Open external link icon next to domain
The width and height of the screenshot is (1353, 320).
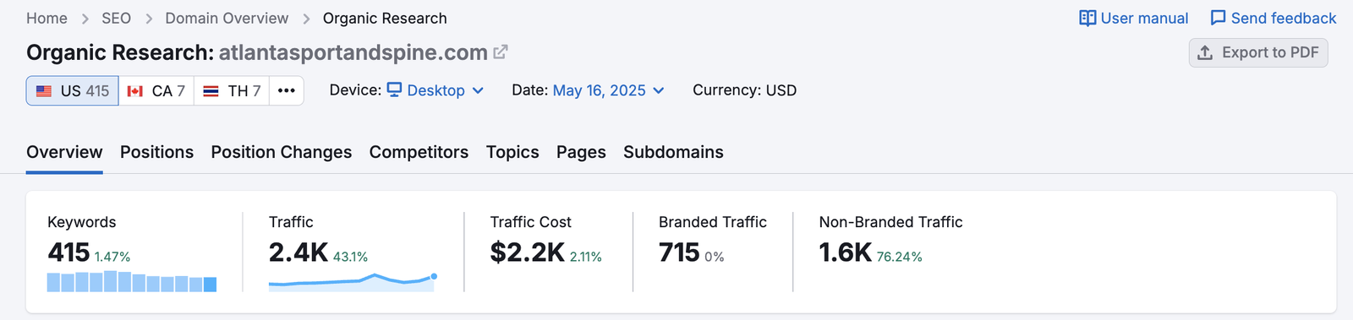click(501, 52)
